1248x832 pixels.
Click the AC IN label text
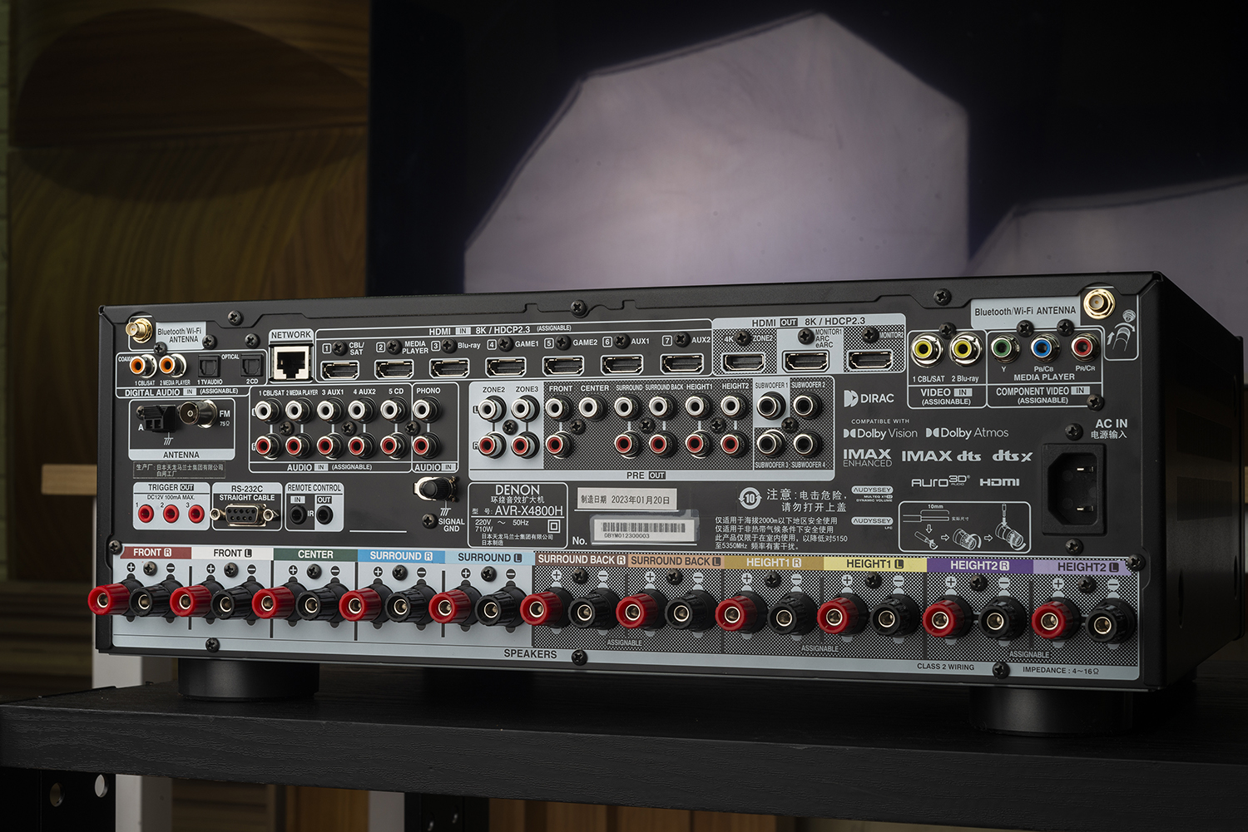tap(1111, 424)
